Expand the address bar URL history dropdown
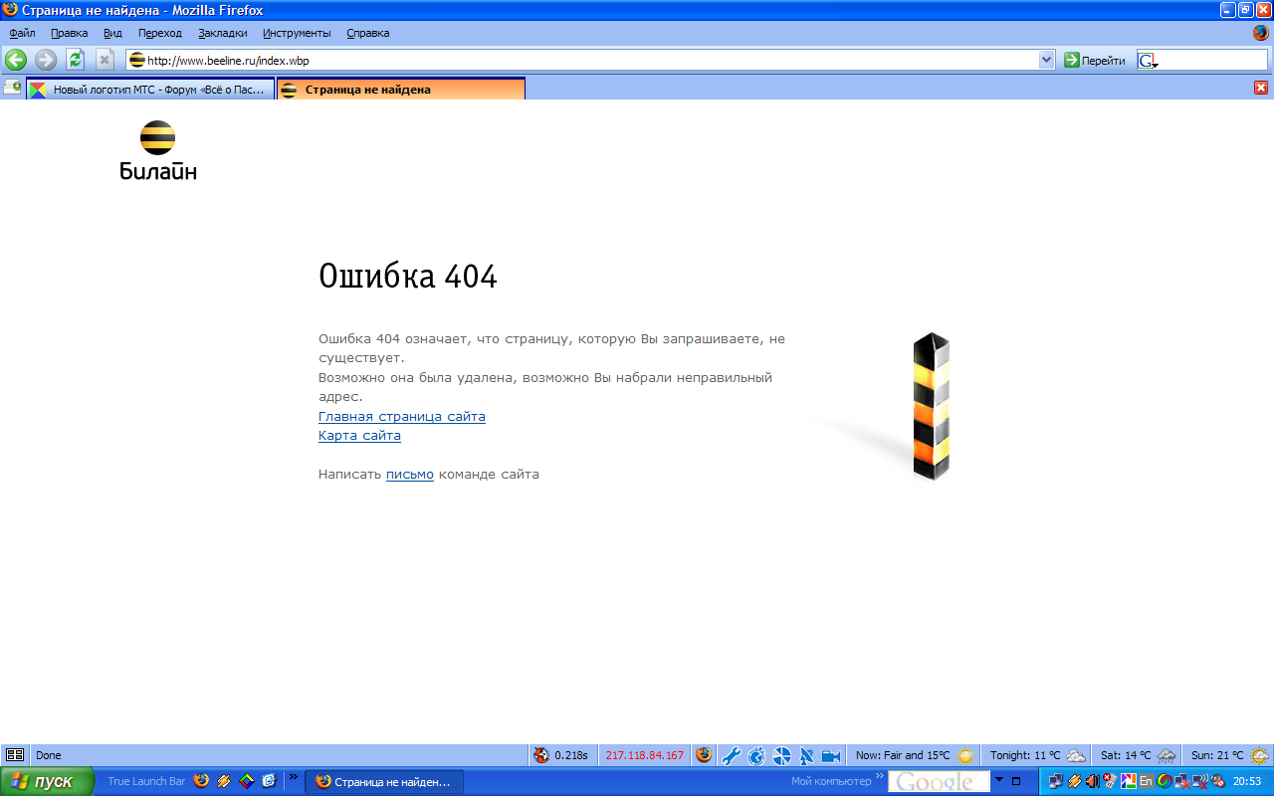 pos(1046,61)
